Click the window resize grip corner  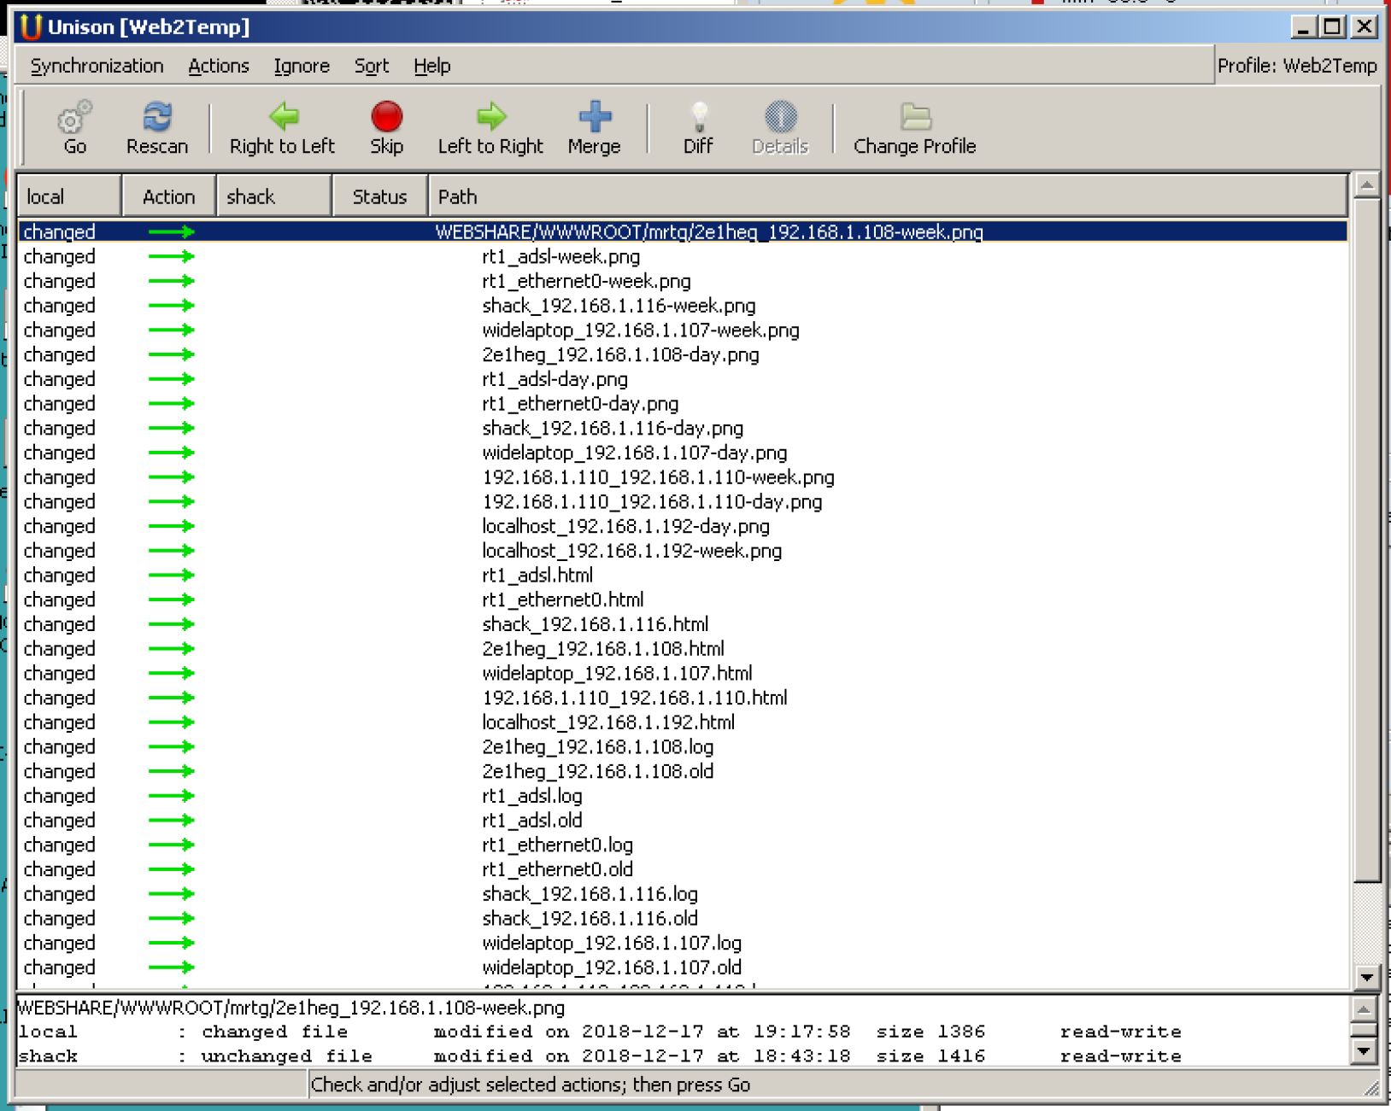[x=1371, y=1087]
